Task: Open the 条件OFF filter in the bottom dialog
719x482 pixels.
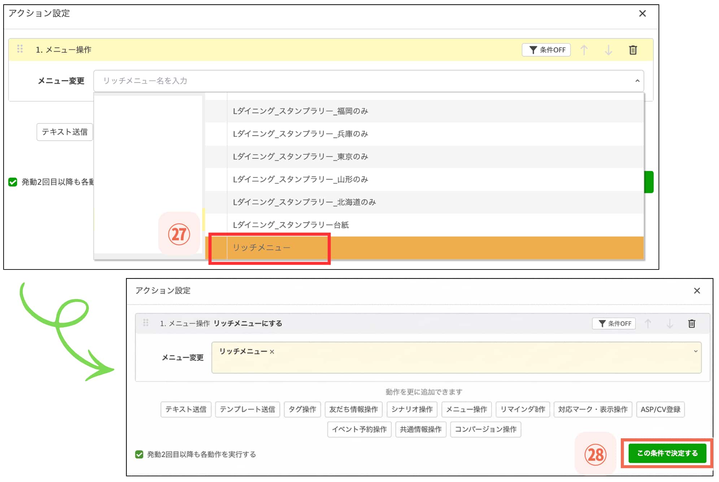Action: (614, 324)
